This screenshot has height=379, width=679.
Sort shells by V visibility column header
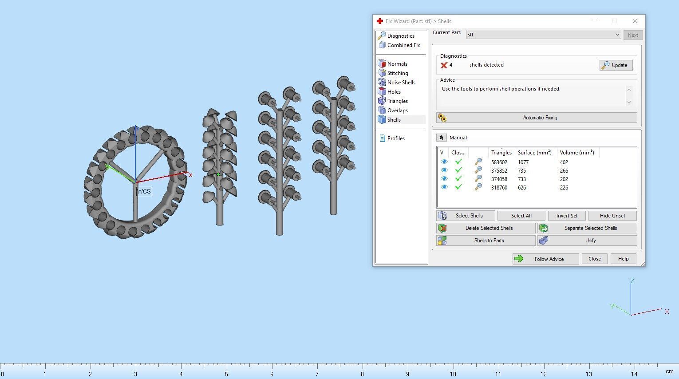[x=442, y=153]
